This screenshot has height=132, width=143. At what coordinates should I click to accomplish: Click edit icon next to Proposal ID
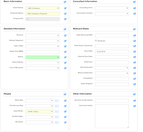click(65, 19)
